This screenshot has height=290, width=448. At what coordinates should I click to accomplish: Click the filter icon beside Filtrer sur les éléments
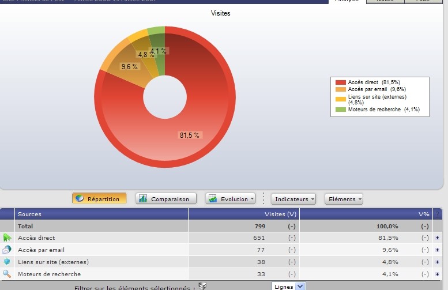click(x=202, y=287)
